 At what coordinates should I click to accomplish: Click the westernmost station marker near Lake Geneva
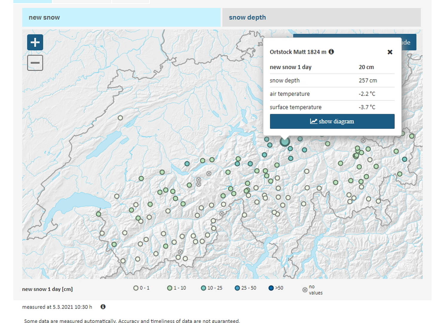pos(98,214)
